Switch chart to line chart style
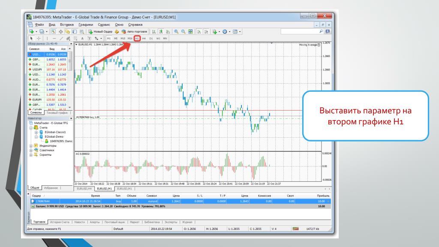The width and height of the screenshot is (439, 247). click(x=168, y=32)
